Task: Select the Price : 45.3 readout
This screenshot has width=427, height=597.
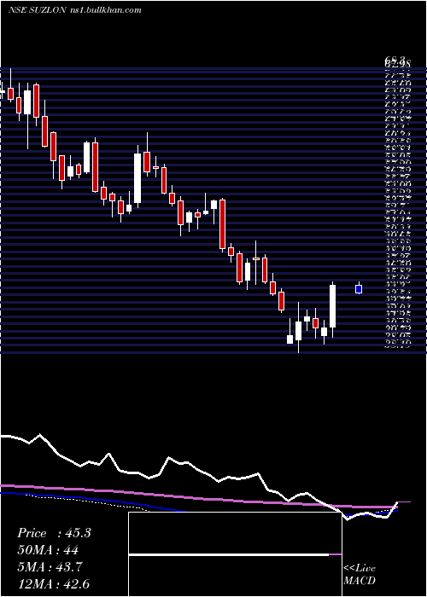Action: (54, 533)
